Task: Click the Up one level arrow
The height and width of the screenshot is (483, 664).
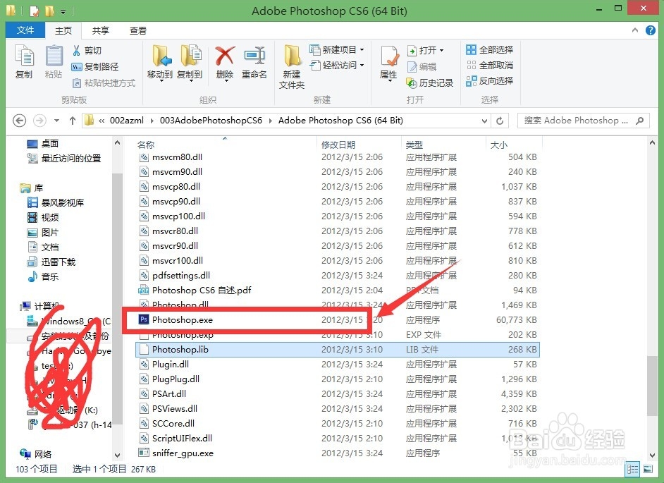Action: point(73,121)
